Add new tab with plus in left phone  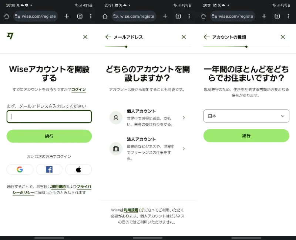pos(67,16)
